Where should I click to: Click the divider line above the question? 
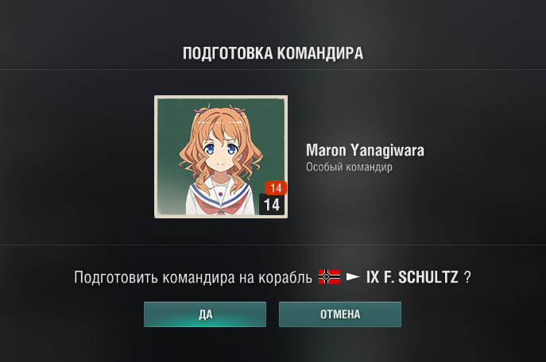(273, 245)
